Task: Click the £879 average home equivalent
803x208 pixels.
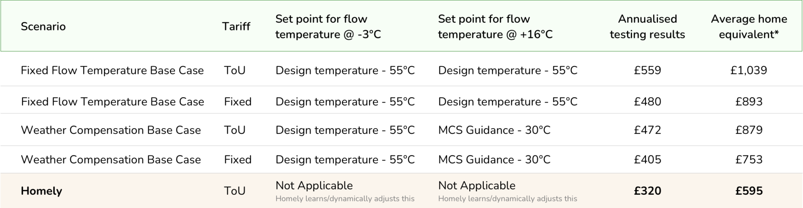Action: point(749,130)
